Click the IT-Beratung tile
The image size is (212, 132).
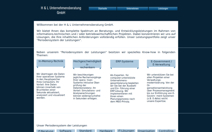[x=46, y=131]
